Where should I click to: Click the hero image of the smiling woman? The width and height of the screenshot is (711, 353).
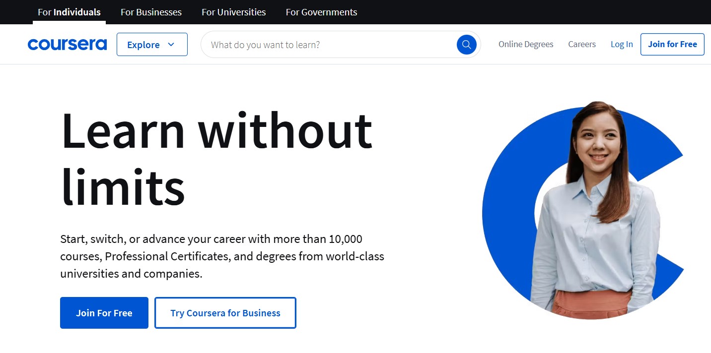point(583,211)
